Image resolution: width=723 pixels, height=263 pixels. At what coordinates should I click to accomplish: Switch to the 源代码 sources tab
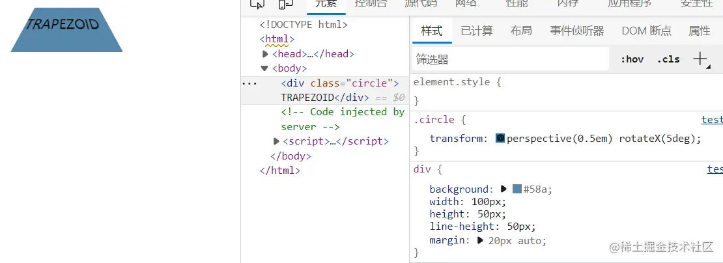421,4
